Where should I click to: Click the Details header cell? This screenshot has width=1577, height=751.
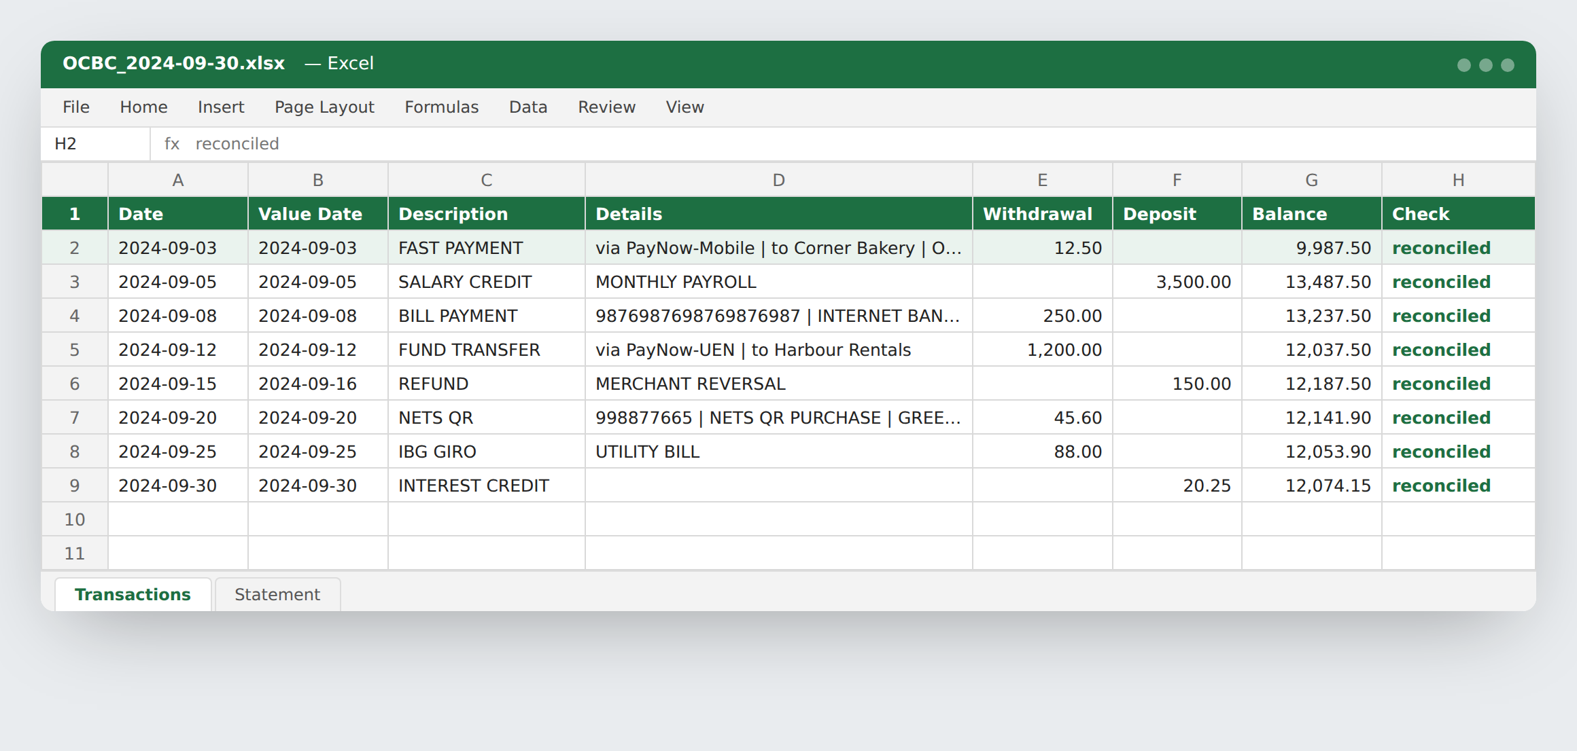[779, 214]
